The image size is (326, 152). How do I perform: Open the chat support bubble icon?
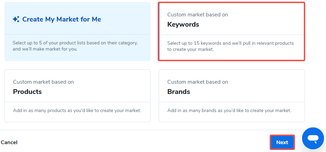pyautogui.click(x=313, y=138)
